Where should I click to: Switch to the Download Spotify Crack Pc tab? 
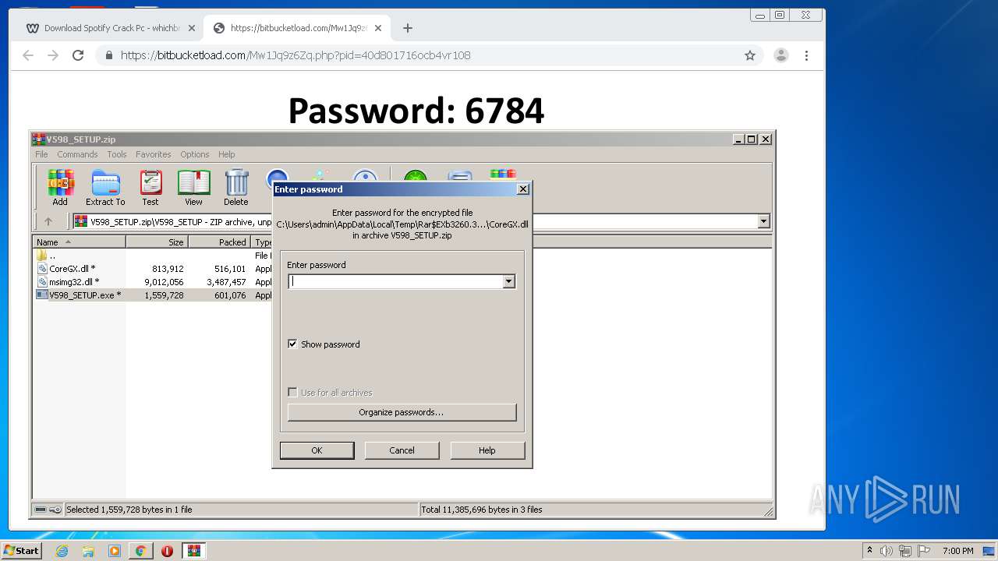pyautogui.click(x=111, y=28)
